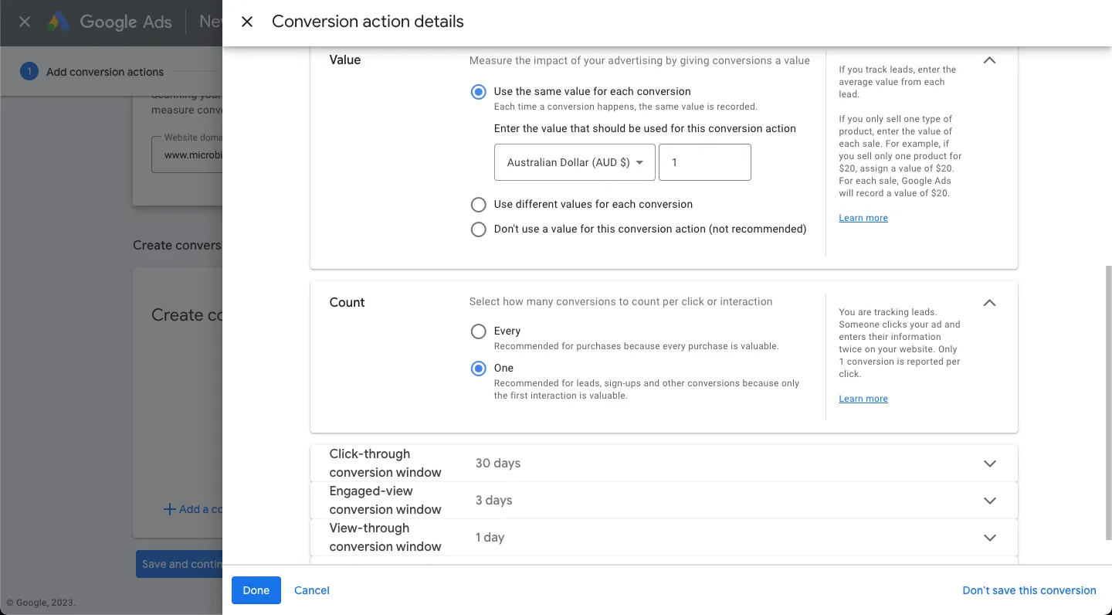1112x615 pixels.
Task: Select 'Every' for conversion counting
Action: tap(478, 331)
